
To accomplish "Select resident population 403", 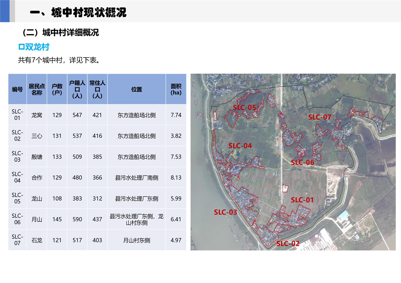I will pos(97,240).
